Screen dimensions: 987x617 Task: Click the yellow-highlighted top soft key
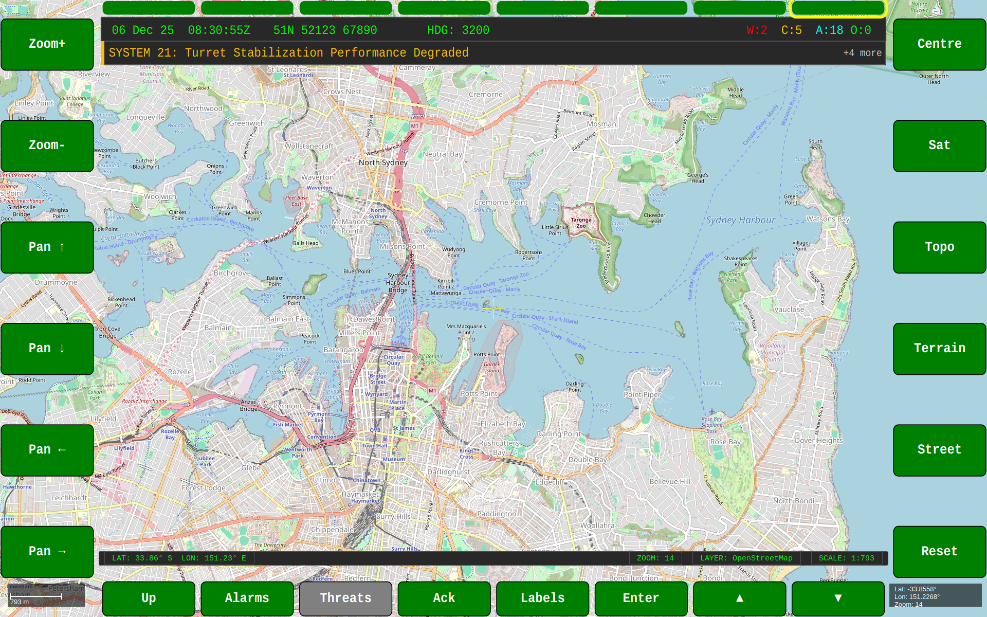pos(838,8)
